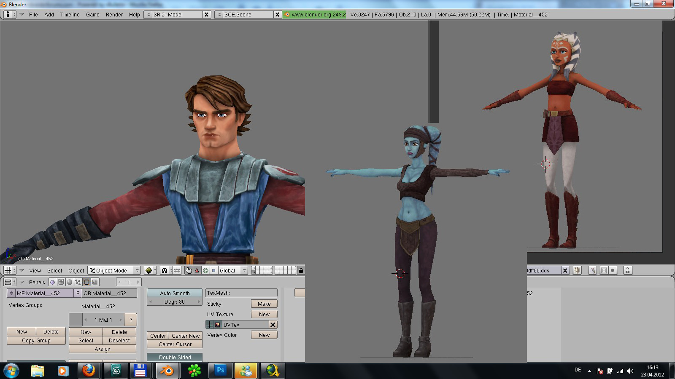Collapse the 3D view header menus triangle

click(22, 270)
